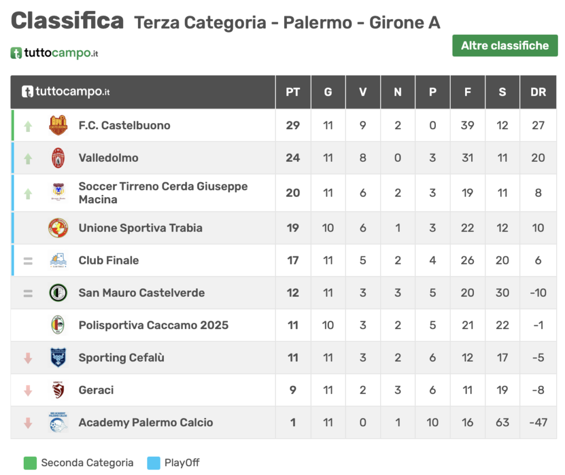Click the Academy Palermo Calcio logo
Screen dimensions: 565x475
coord(58,423)
